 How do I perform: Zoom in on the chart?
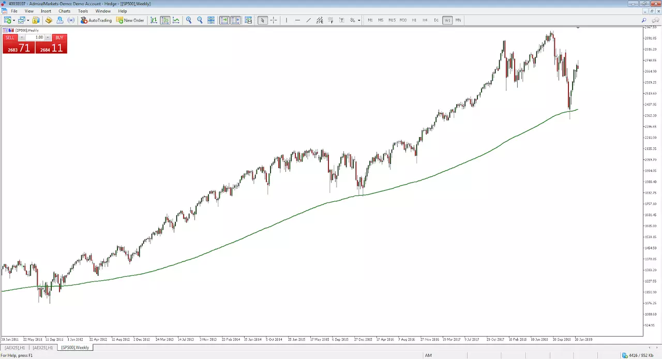pyautogui.click(x=189, y=20)
